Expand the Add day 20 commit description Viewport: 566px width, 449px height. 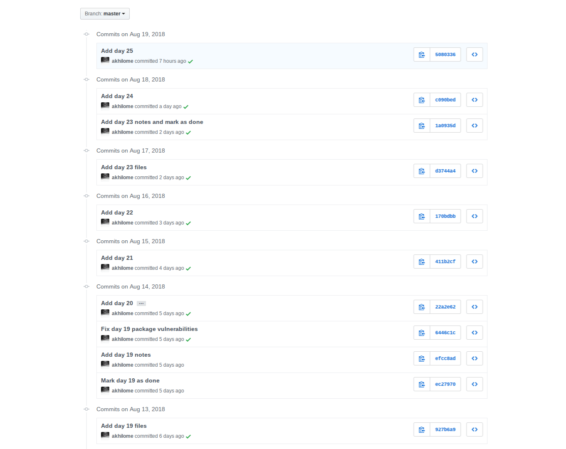click(141, 303)
